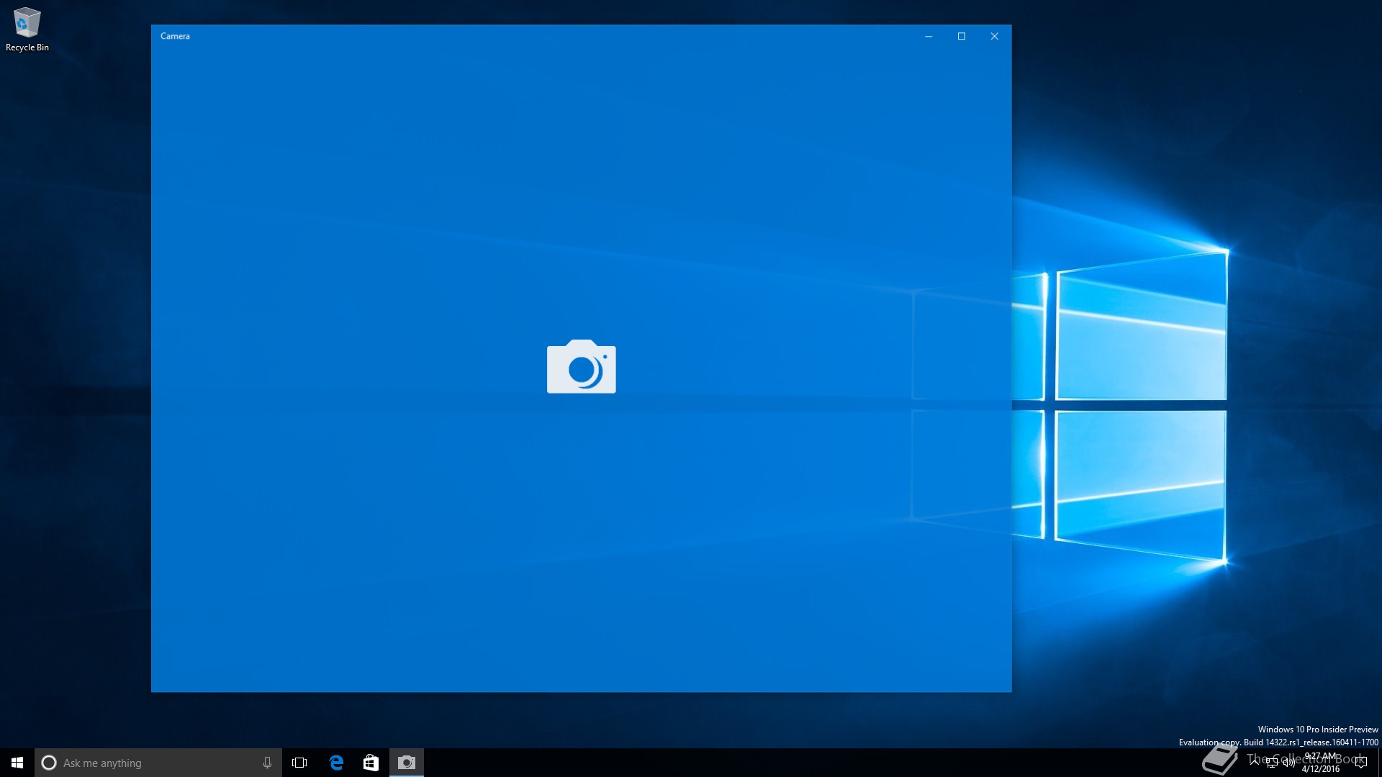Open the network status tray icon
The image size is (1382, 777).
point(1272,763)
